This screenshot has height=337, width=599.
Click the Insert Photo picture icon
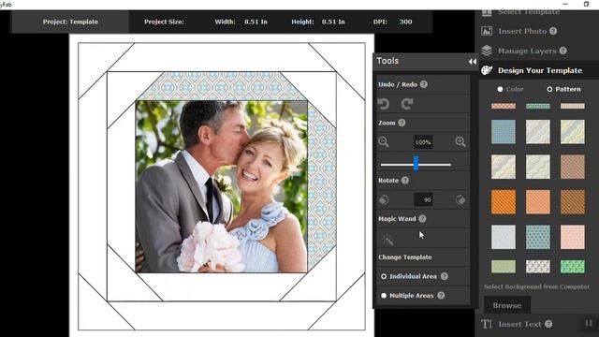click(x=487, y=31)
